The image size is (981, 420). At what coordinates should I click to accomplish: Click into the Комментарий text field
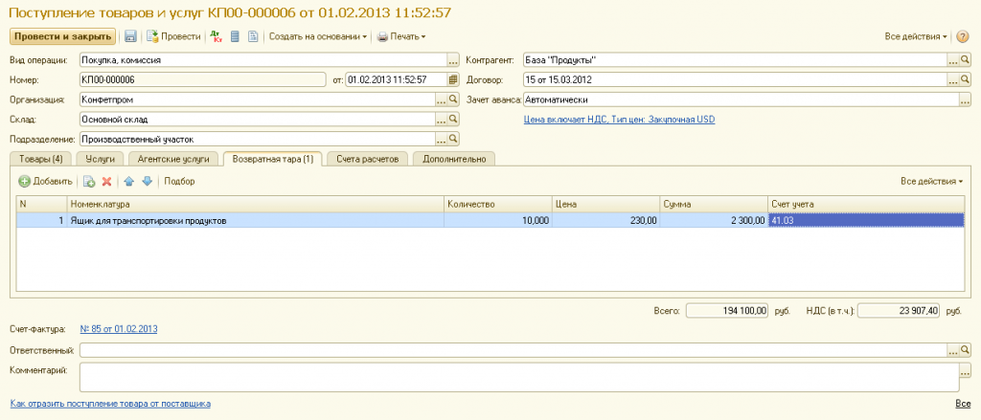[x=517, y=376]
